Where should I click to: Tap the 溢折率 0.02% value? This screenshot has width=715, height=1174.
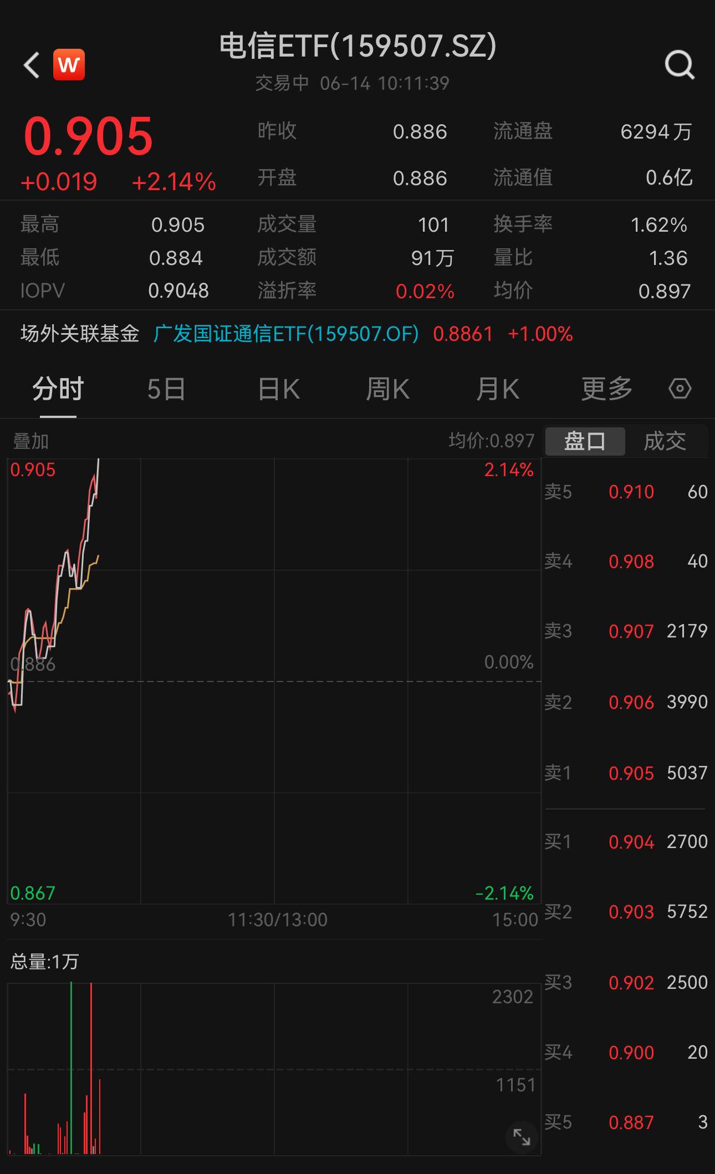[x=425, y=290]
